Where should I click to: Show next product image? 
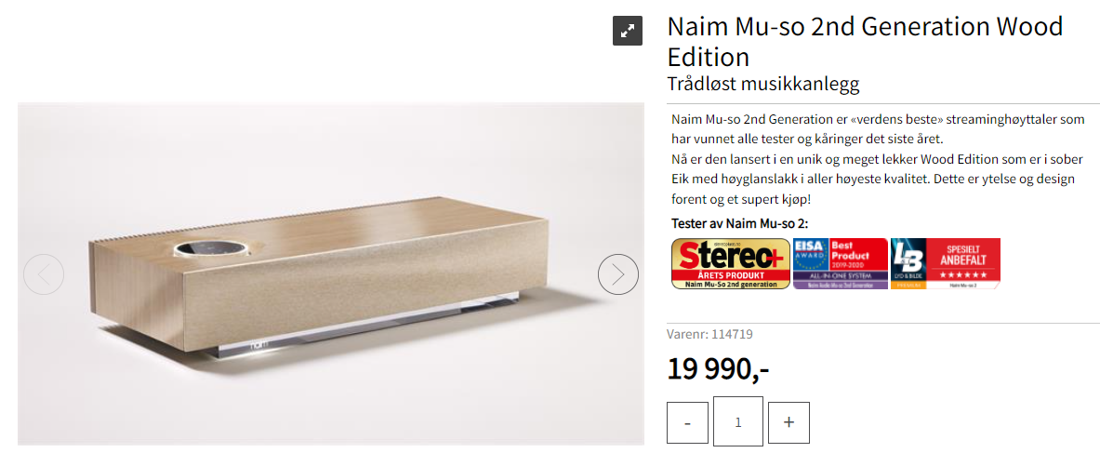pyautogui.click(x=618, y=273)
